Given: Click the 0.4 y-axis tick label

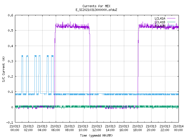Looking at the screenshot, I should pos(10,46).
